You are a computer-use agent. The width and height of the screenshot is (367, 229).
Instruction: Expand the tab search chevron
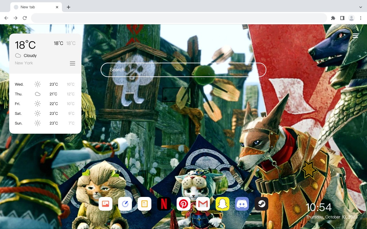click(361, 7)
